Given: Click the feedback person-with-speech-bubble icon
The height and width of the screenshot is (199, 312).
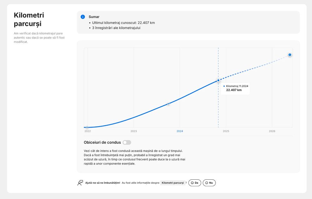Looking at the screenshot, I should pos(80,183).
